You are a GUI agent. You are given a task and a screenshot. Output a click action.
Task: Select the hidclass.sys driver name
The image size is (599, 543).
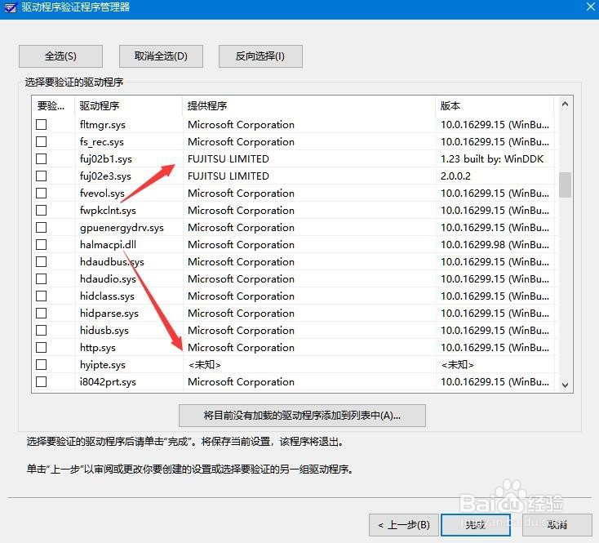pyautogui.click(x=108, y=296)
